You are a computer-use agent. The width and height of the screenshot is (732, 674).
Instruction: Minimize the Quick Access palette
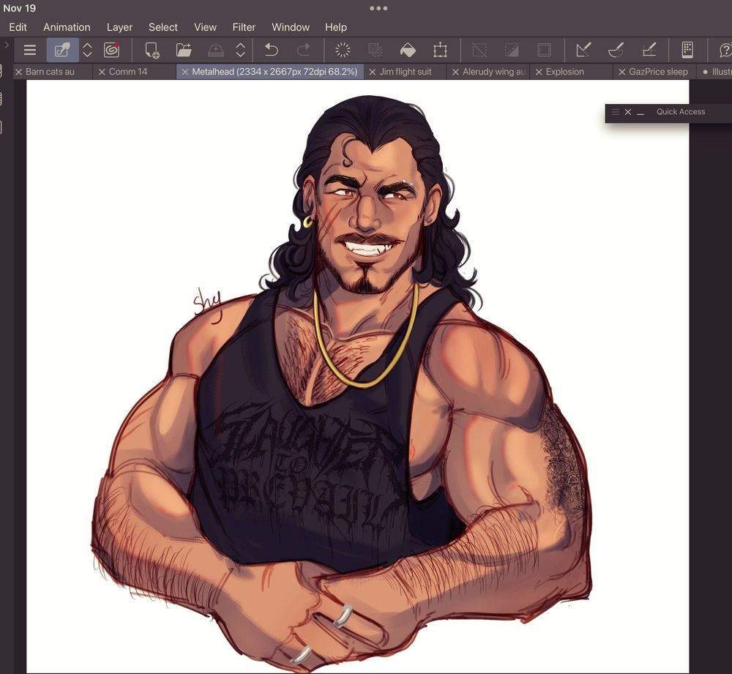point(640,113)
